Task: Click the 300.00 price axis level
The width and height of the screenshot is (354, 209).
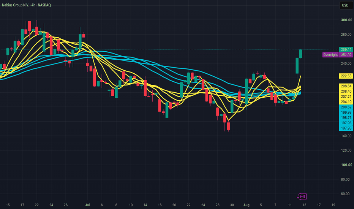Action: tap(346, 20)
